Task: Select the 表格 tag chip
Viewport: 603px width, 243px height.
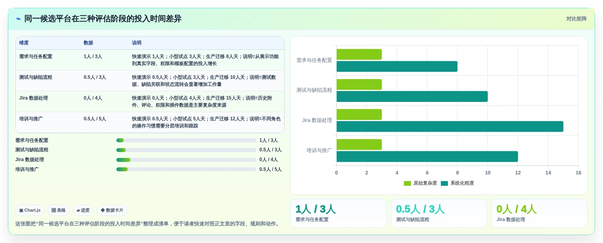Action: [59, 210]
